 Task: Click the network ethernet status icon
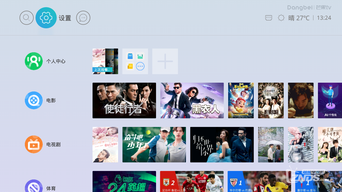[269, 18]
